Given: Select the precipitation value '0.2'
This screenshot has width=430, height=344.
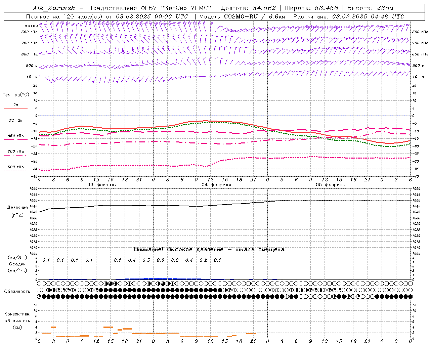Looking at the screenshot, I should pos(203,260).
